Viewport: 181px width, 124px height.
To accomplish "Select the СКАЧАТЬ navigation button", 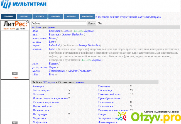I will coord(55,16).
